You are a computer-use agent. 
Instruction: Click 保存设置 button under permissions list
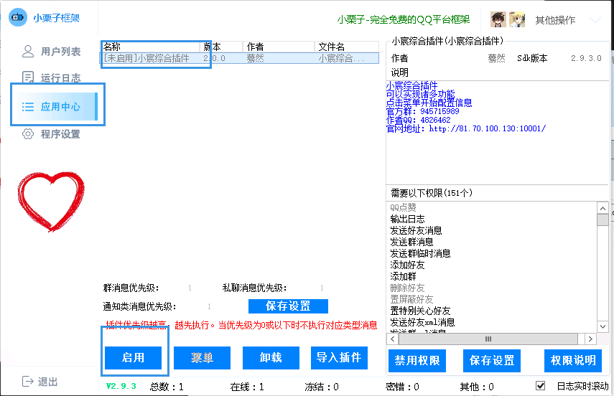pyautogui.click(x=492, y=360)
